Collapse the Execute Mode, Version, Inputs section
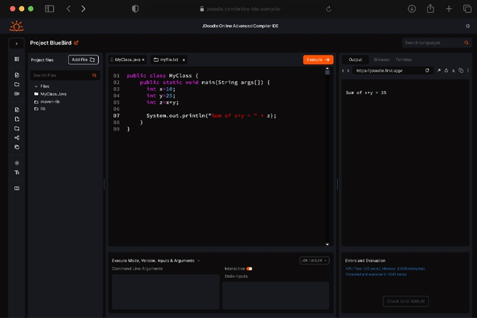477x318 pixels. 198,260
